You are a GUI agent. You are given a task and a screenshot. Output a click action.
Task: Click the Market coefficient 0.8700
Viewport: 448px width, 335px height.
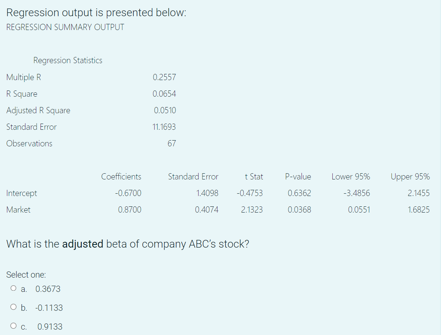[130, 209]
